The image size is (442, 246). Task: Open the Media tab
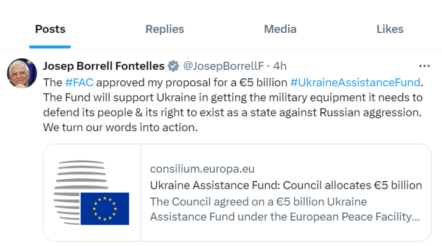point(280,29)
